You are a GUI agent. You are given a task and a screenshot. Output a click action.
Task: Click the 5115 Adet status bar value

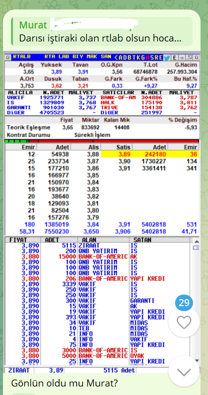point(119,371)
